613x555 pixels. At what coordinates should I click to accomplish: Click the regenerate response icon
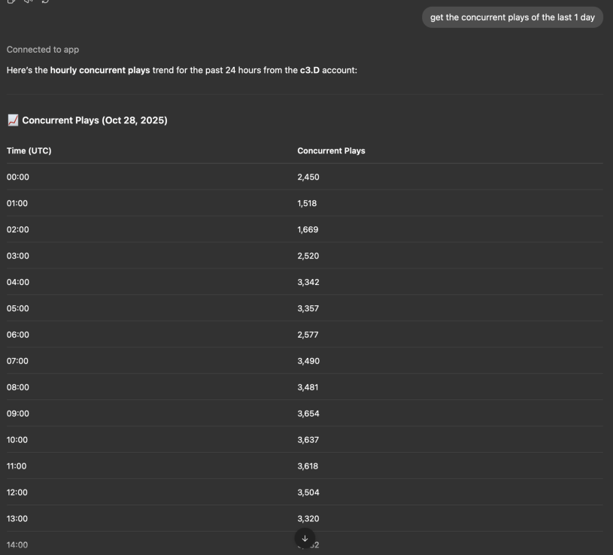click(45, 2)
